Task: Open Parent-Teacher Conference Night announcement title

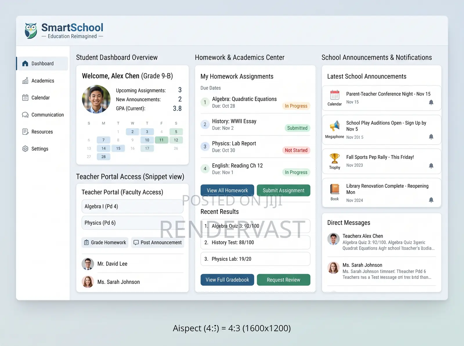Action: pos(388,94)
